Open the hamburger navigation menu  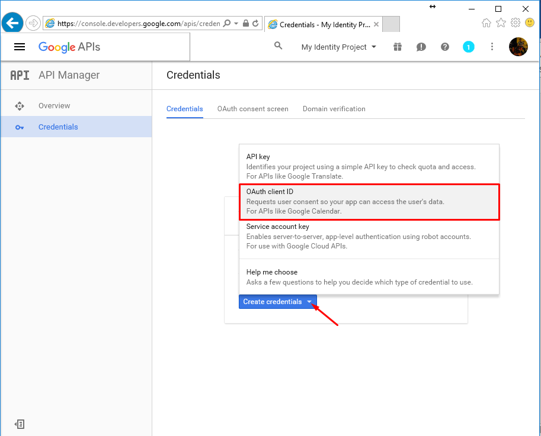20,47
